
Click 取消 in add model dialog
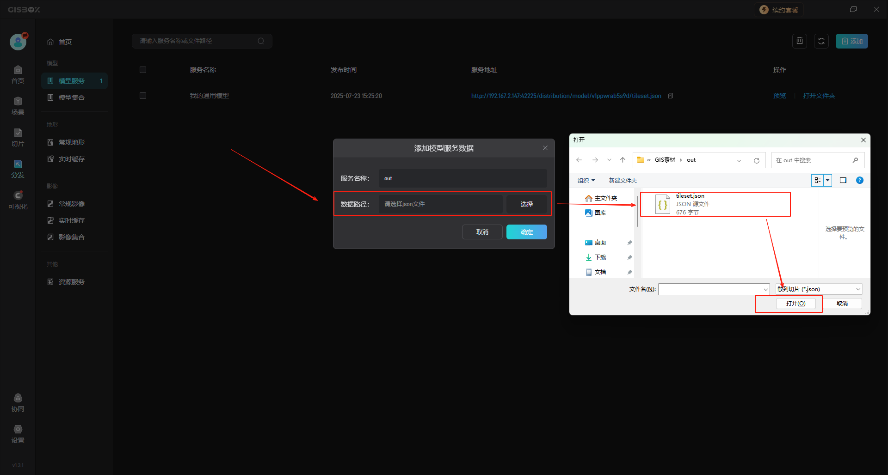click(x=482, y=232)
